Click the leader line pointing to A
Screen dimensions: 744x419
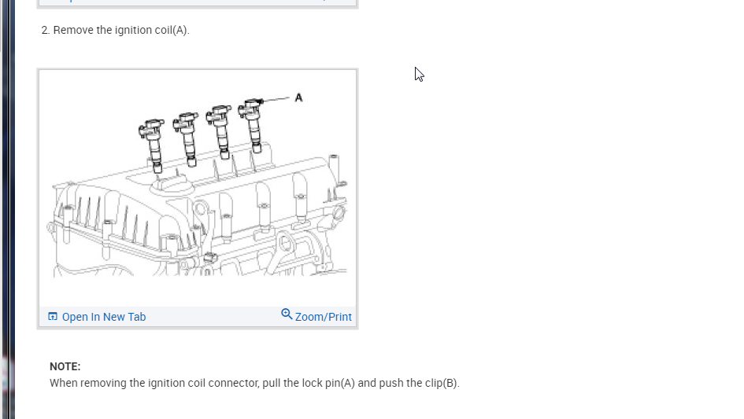click(x=276, y=99)
